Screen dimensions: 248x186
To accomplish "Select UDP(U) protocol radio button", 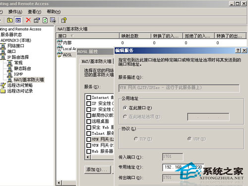I will [189, 139].
